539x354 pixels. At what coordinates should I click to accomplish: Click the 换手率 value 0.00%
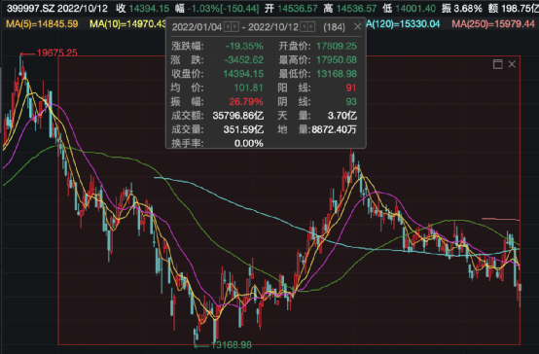pos(249,143)
